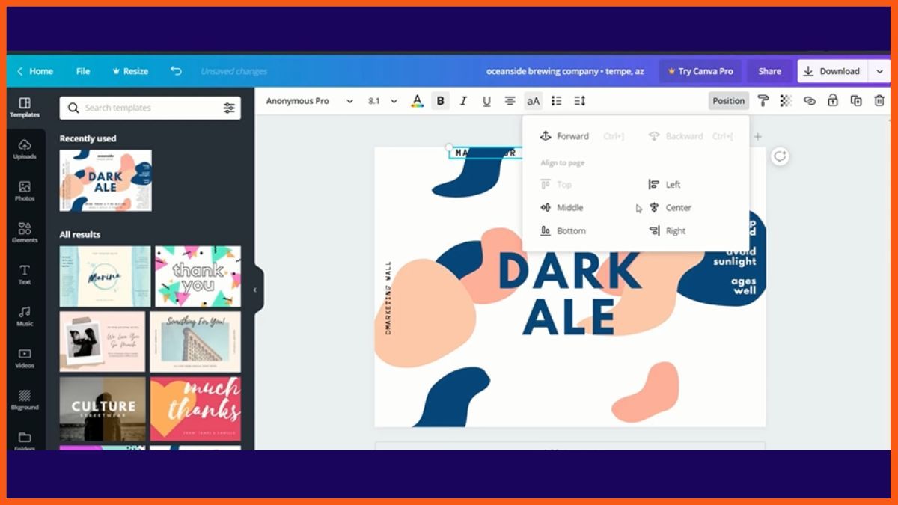This screenshot has height=505, width=898.
Task: Click the copy style paint roller icon
Action: pyautogui.click(x=763, y=101)
